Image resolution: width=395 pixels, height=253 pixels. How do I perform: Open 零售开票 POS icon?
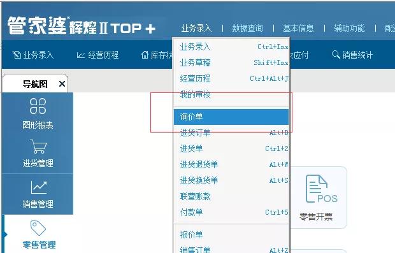pos(322,189)
